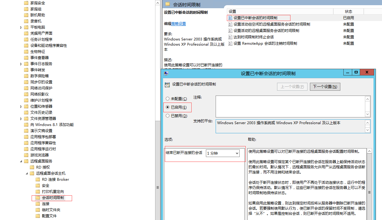Click the 文件资源管理器 folder icon
Screen dimensions: 382x220
(x=26, y=118)
